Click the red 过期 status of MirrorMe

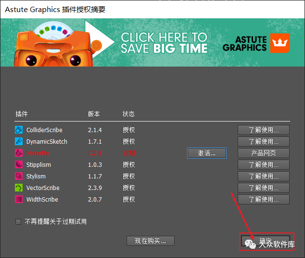(x=129, y=153)
